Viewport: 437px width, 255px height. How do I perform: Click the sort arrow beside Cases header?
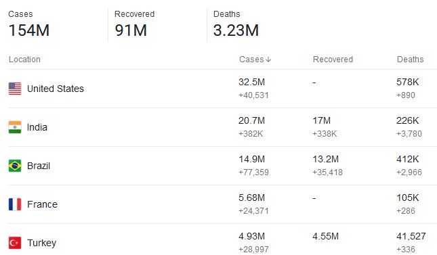point(268,60)
